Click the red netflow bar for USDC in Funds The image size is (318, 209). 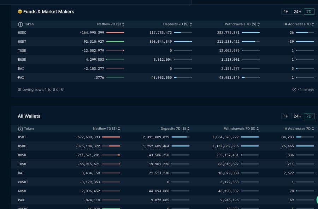click(115, 32)
